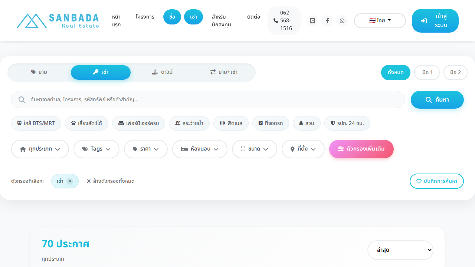Toggle the ใกล้ BTS/MRT filter chip
Viewport: 475px width, 267px height.
coord(36,123)
